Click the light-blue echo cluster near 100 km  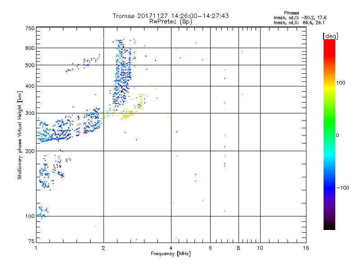[x=43, y=212]
